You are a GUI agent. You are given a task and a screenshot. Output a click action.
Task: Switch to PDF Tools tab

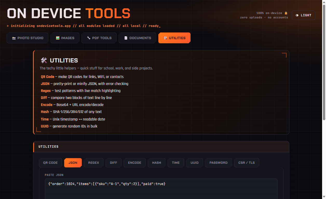(x=99, y=38)
